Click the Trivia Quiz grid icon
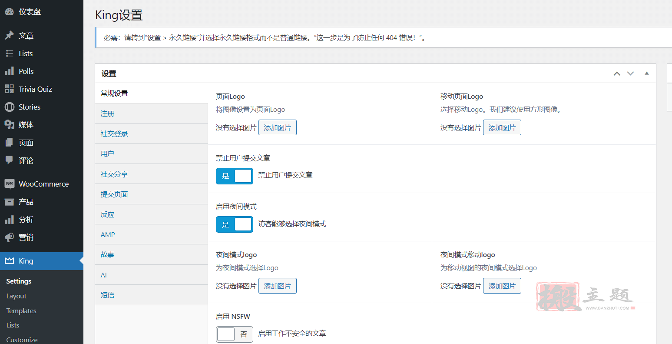The height and width of the screenshot is (344, 672). (x=9, y=89)
